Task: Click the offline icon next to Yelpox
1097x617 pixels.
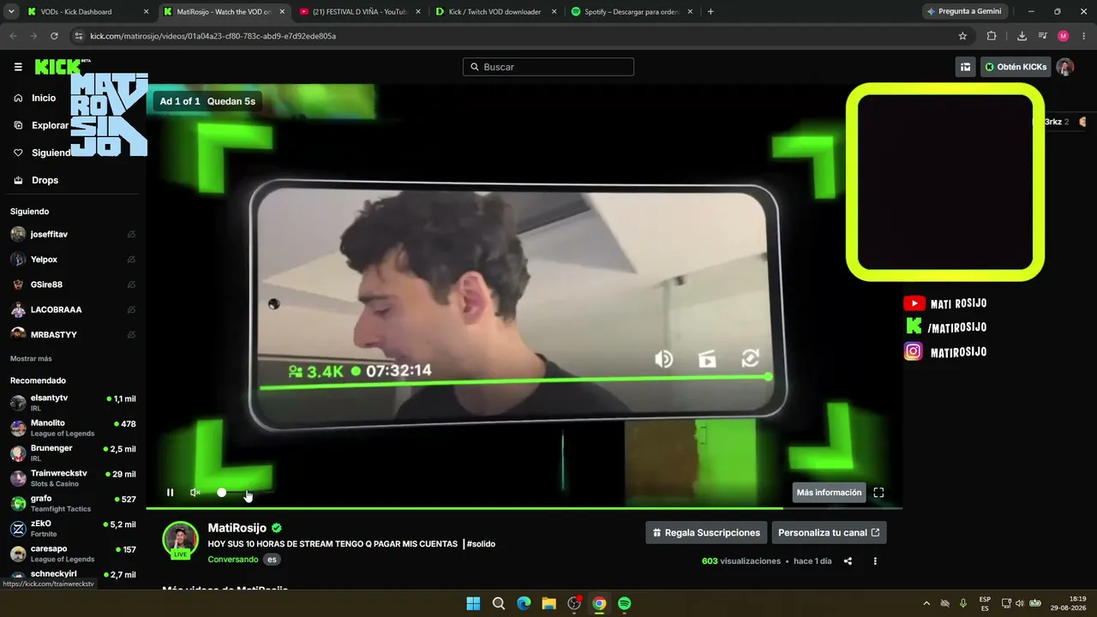Action: [x=131, y=259]
